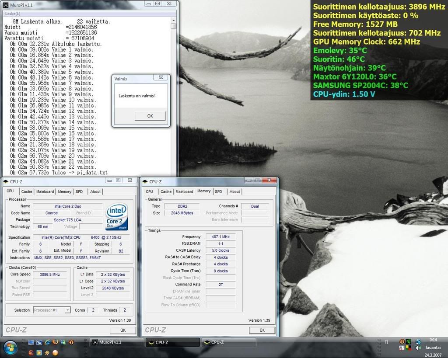
Task: Go to About tab in right CPU-Z
Action: tap(234, 191)
